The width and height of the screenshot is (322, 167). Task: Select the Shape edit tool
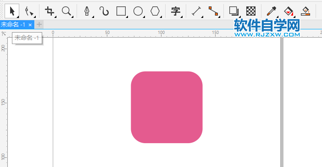pyautogui.click(x=29, y=11)
